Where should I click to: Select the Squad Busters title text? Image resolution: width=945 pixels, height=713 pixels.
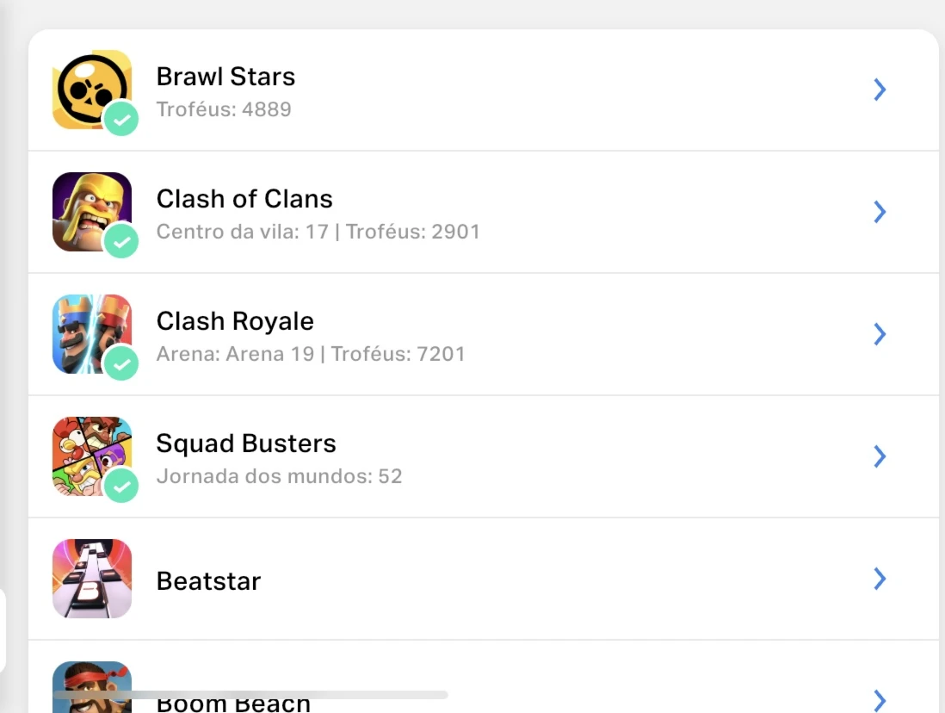coord(246,443)
